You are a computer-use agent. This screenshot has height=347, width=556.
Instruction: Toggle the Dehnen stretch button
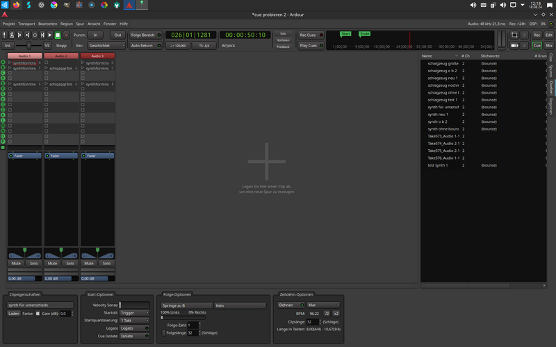[x=291, y=305]
